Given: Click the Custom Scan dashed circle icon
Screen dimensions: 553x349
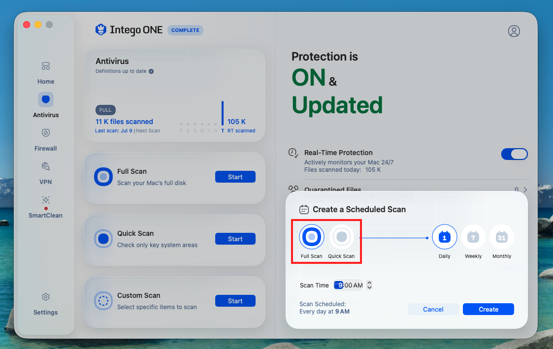Looking at the screenshot, I should click(x=103, y=301).
